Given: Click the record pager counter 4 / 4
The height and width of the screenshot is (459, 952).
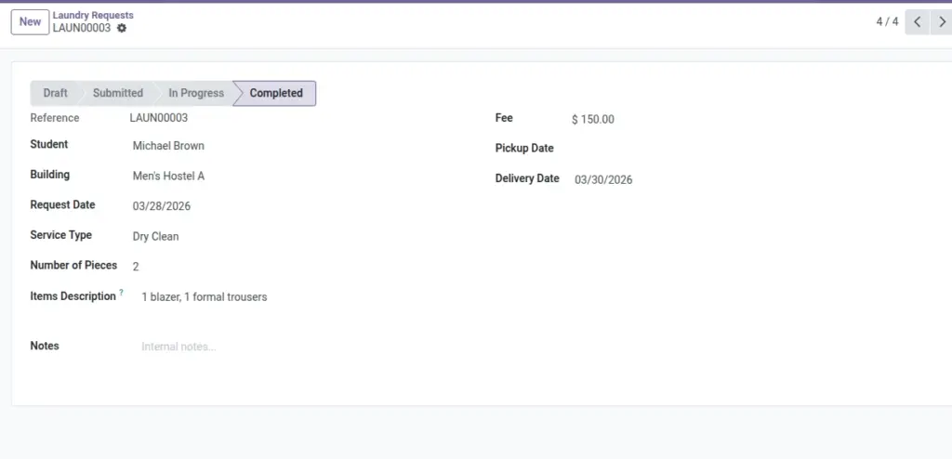Looking at the screenshot, I should click(x=887, y=22).
